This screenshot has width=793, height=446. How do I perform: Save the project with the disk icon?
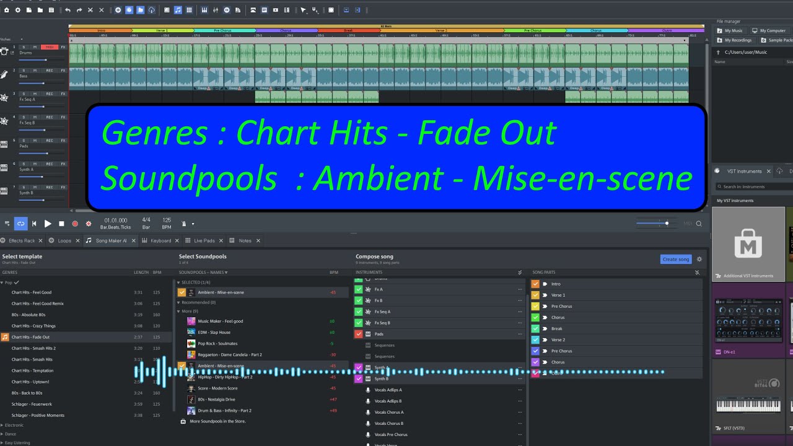click(x=51, y=10)
